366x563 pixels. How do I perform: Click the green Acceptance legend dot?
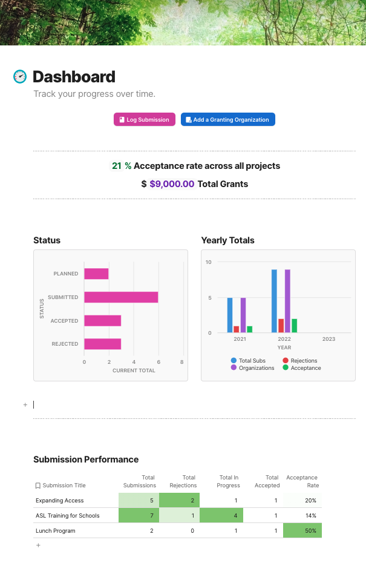286,368
